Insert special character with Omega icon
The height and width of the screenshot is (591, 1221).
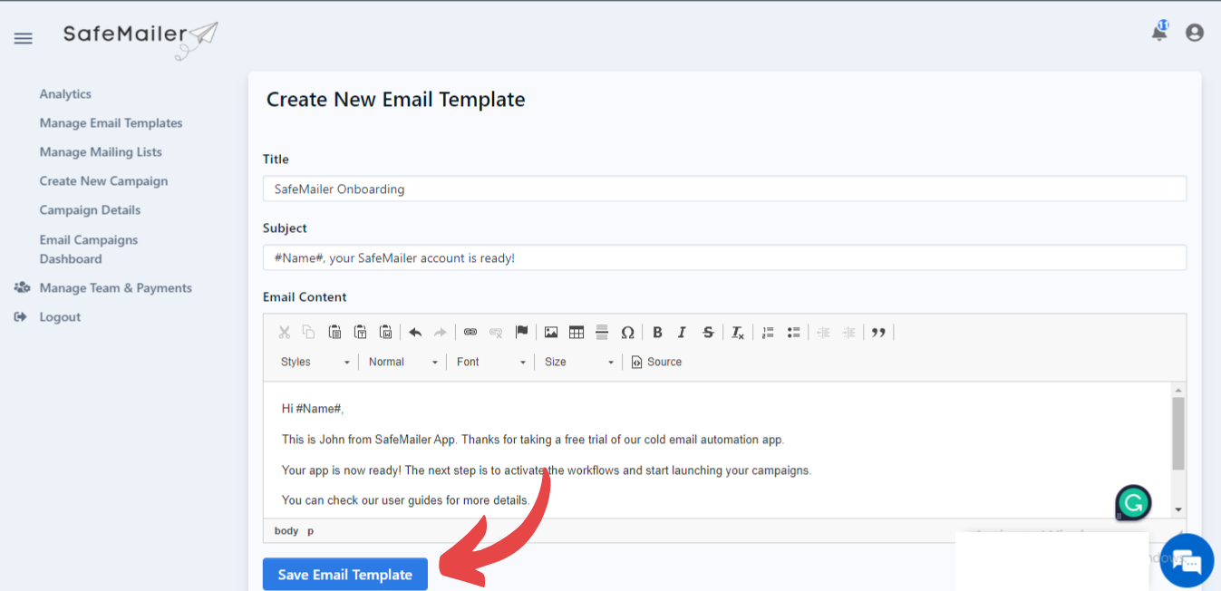(x=627, y=333)
